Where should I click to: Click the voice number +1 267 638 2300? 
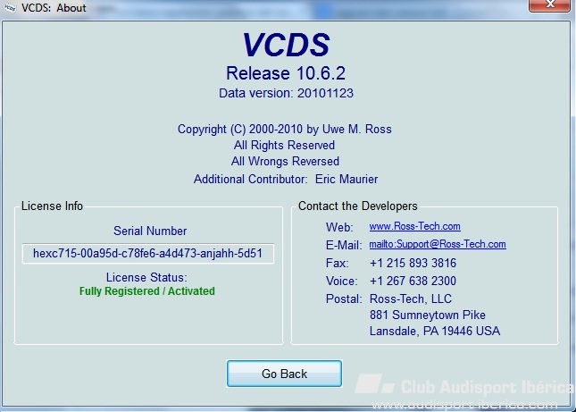pos(413,281)
